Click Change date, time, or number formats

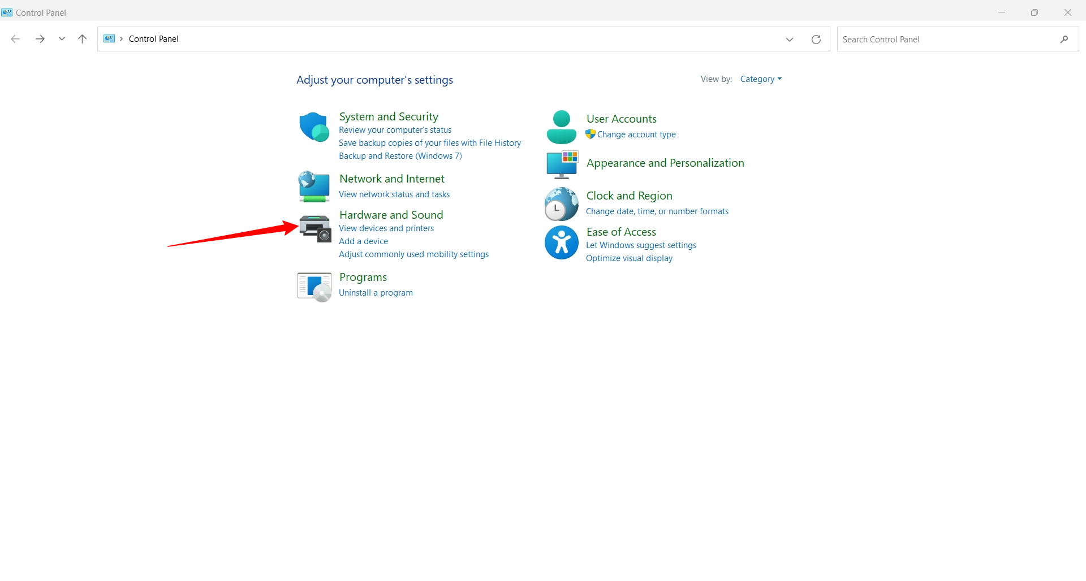(657, 211)
